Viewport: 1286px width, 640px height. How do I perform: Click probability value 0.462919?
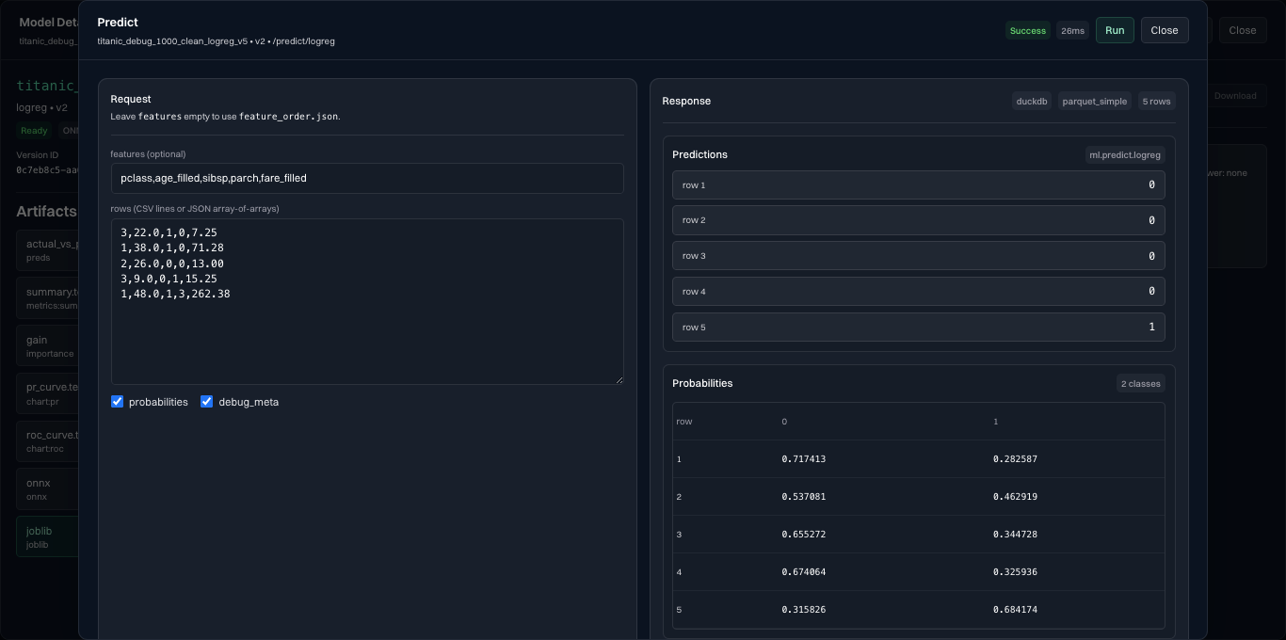point(1015,497)
